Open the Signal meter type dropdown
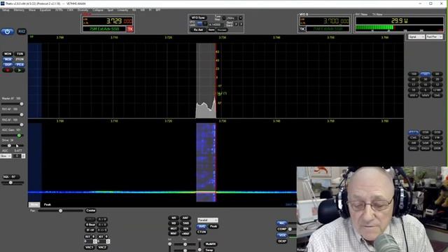 tap(416, 37)
